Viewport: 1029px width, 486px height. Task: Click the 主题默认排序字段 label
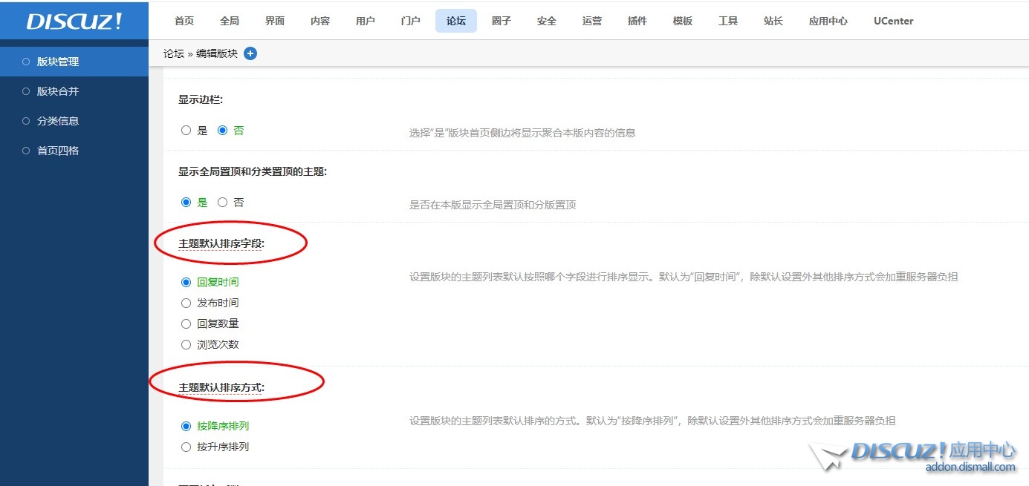221,243
